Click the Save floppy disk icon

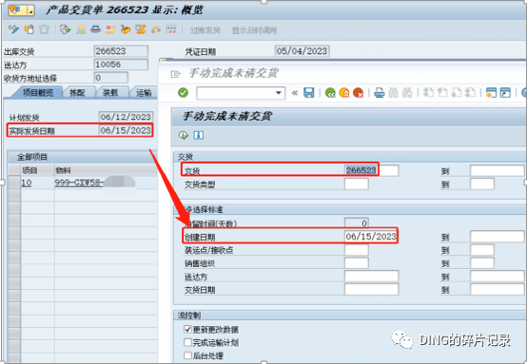click(x=308, y=93)
